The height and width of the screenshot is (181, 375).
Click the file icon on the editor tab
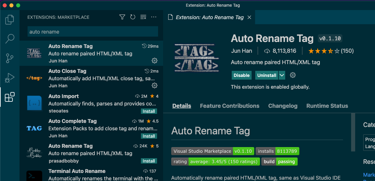click(170, 17)
